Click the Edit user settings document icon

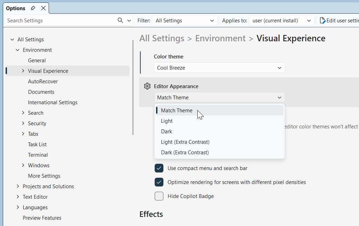[x=322, y=20]
